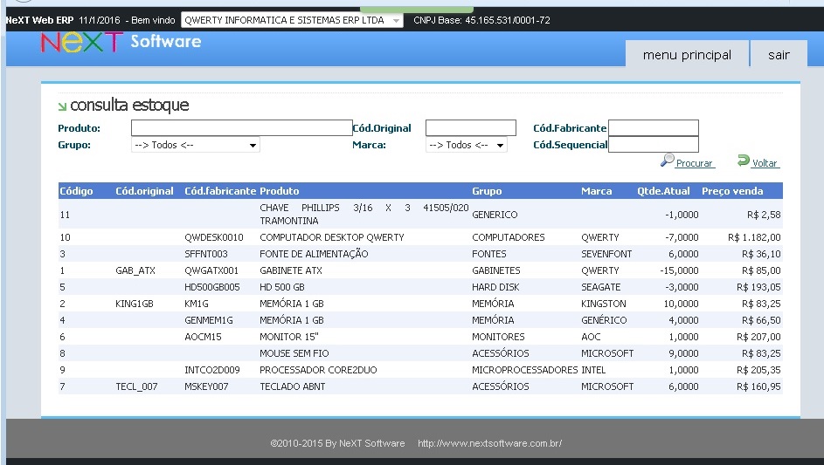Click the CNPJ Base number in header
This screenshot has height=465, width=824.
(x=508, y=20)
